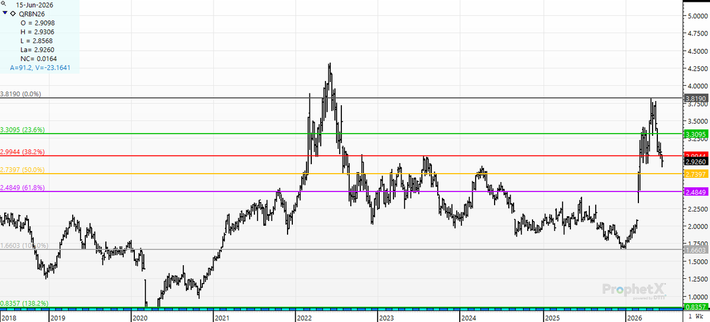Click the 2021 label on time axis
710x322 pixels.
tap(222, 317)
